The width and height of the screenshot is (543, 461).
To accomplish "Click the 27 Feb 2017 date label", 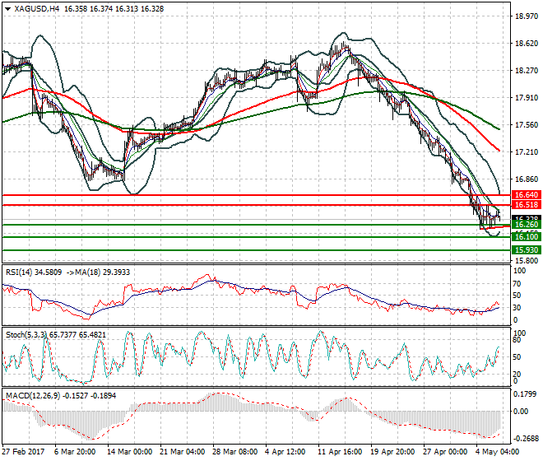I will point(23,452).
